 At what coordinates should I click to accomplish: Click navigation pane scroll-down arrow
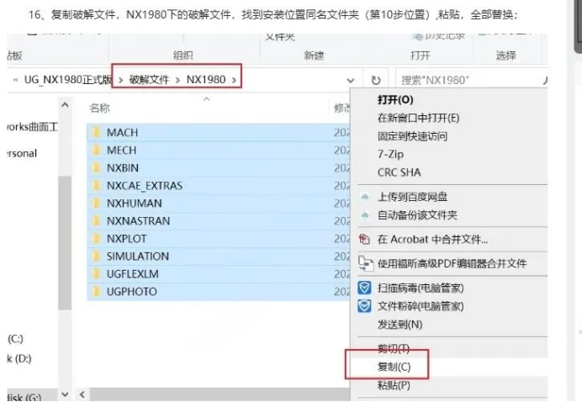point(65,394)
